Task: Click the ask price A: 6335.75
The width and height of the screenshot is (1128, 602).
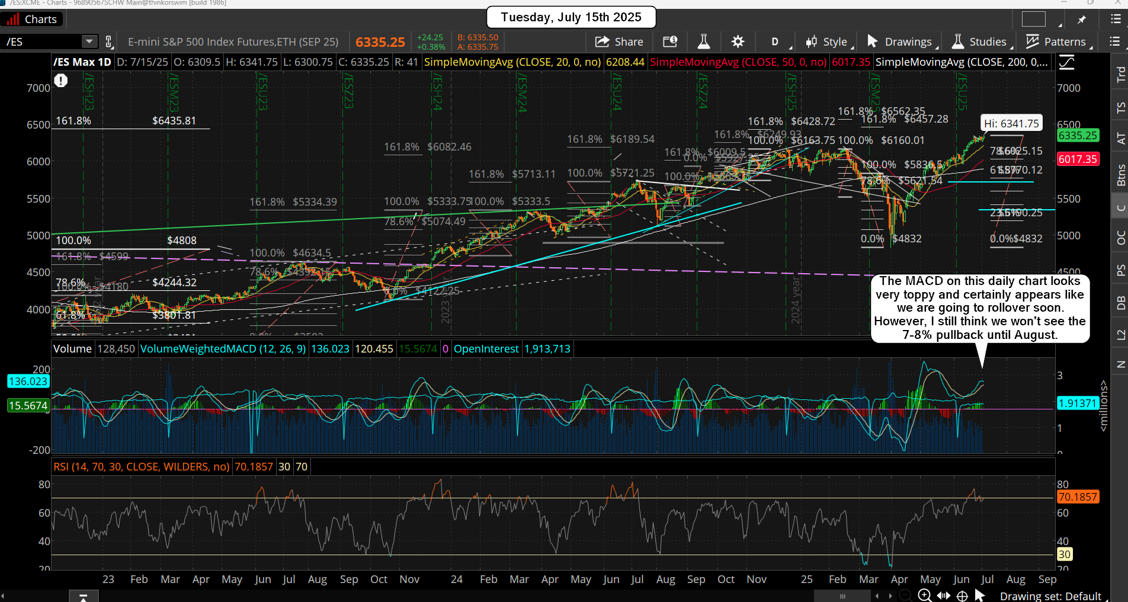Action: [478, 47]
